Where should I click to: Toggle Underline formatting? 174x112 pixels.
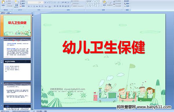coord(34,6)
